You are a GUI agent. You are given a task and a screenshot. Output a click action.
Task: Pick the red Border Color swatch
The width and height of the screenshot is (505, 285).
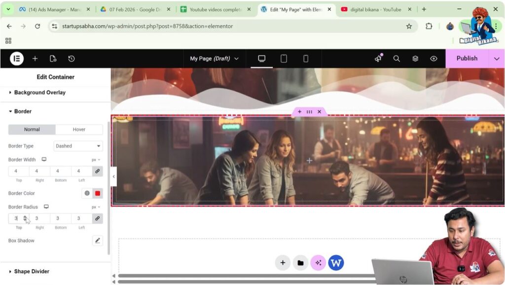98,193
